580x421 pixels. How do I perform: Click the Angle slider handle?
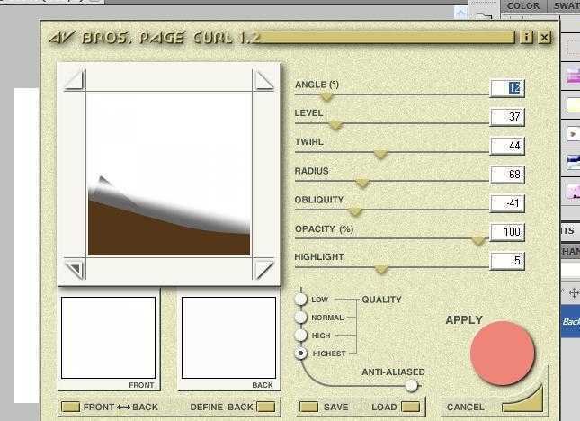[326, 97]
